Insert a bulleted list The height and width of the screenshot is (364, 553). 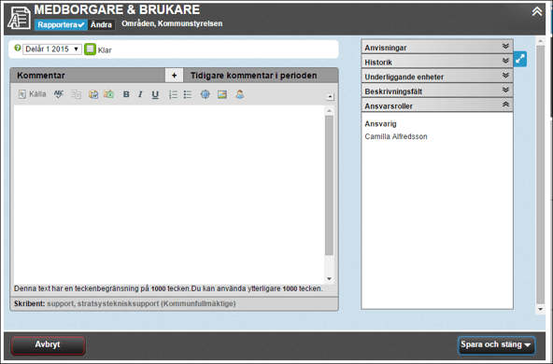coord(188,94)
